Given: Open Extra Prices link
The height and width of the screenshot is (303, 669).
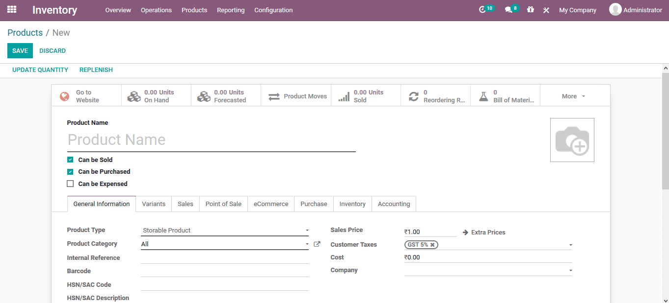Looking at the screenshot, I should coord(488,232).
